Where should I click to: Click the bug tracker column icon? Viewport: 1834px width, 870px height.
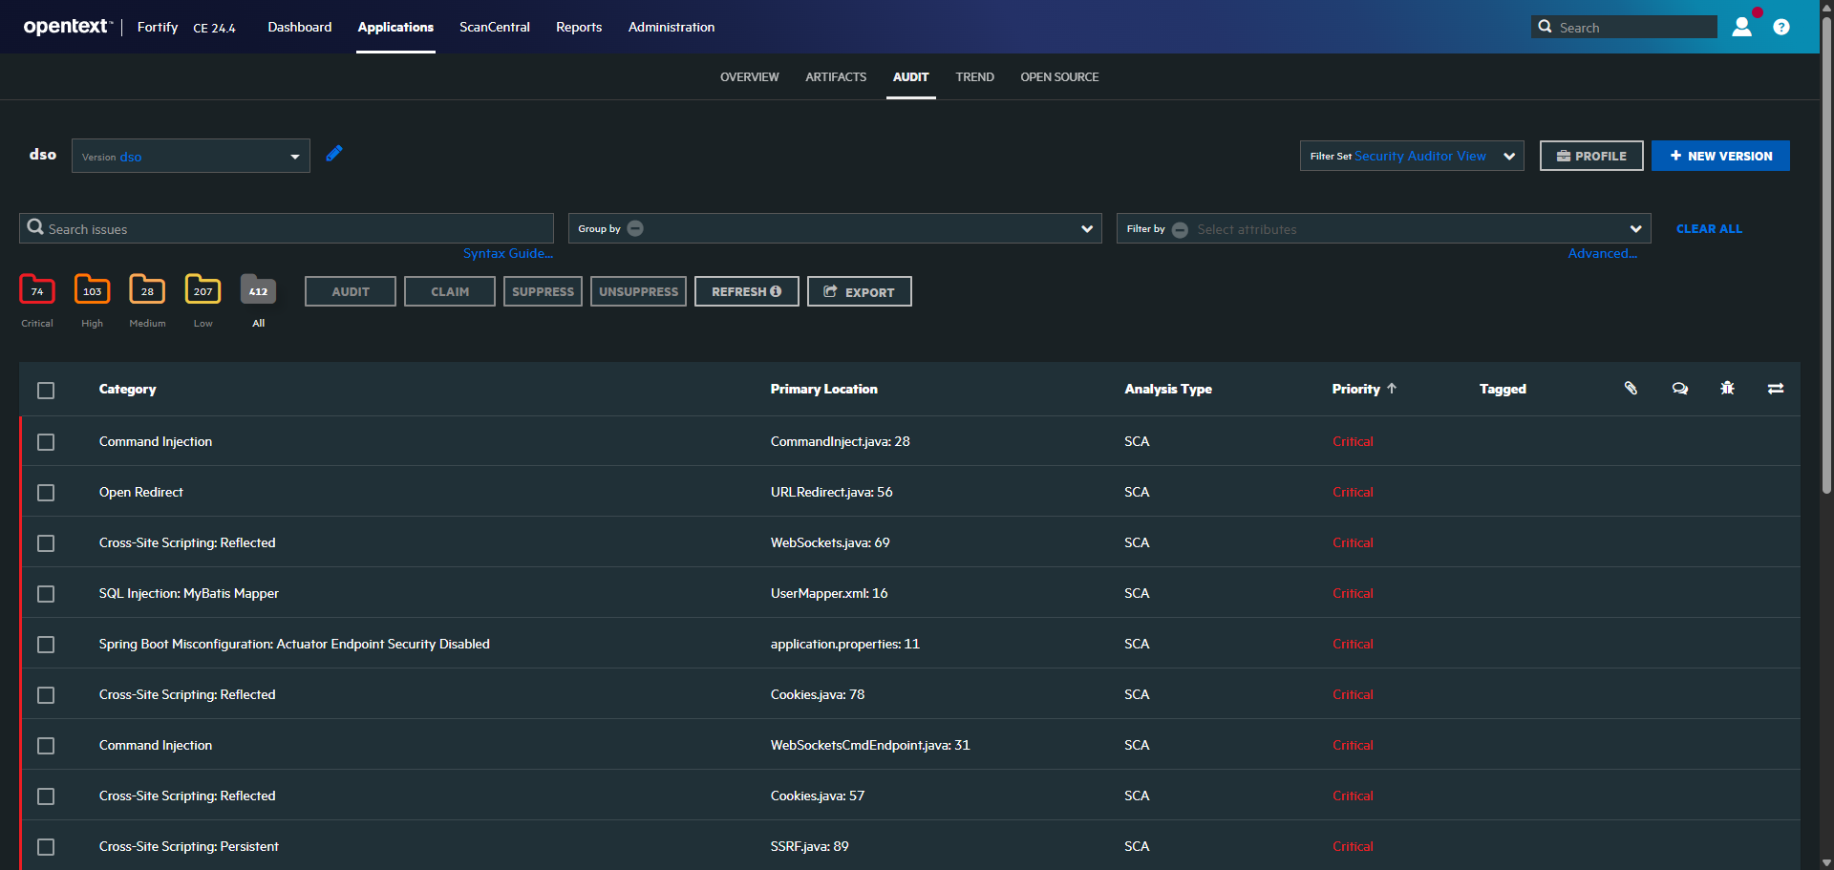[1727, 388]
